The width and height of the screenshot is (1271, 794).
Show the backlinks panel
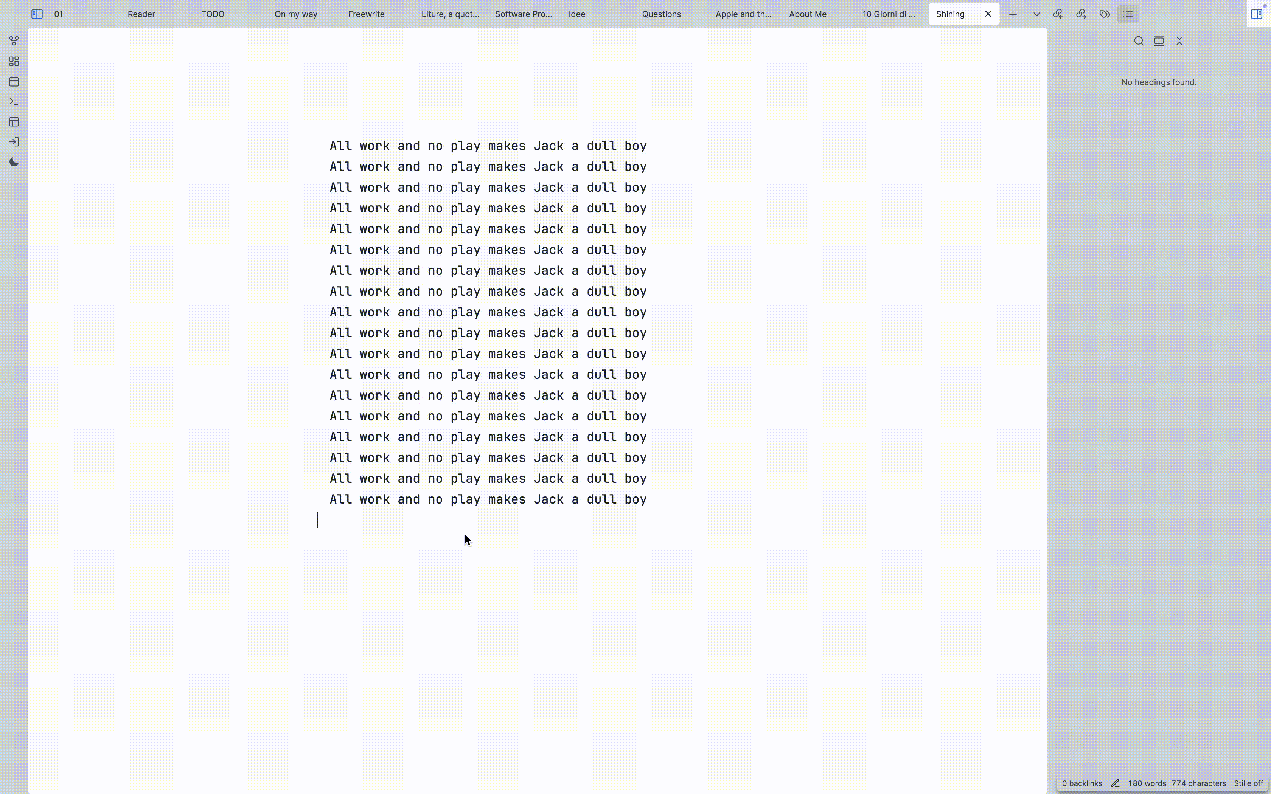pyautogui.click(x=1058, y=14)
